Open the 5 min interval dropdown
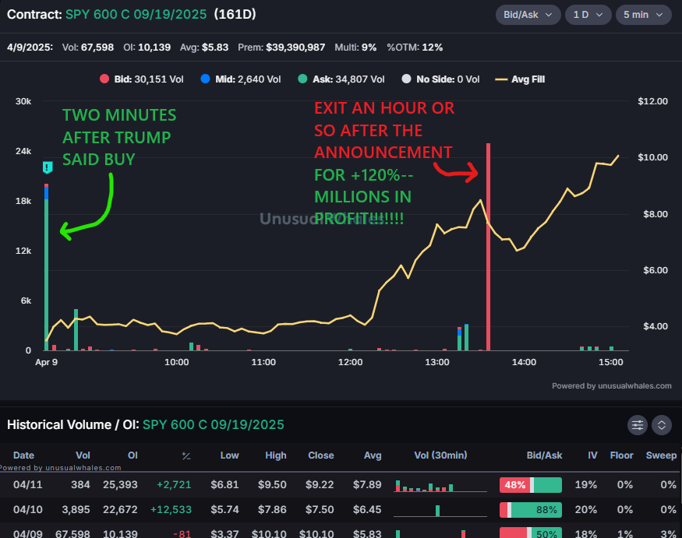This screenshot has width=682, height=538. coord(643,15)
